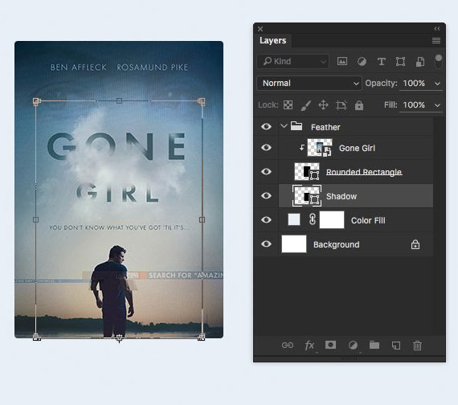The image size is (458, 405).
Task: Open Fill slider dropdown arrow
Action: point(437,105)
